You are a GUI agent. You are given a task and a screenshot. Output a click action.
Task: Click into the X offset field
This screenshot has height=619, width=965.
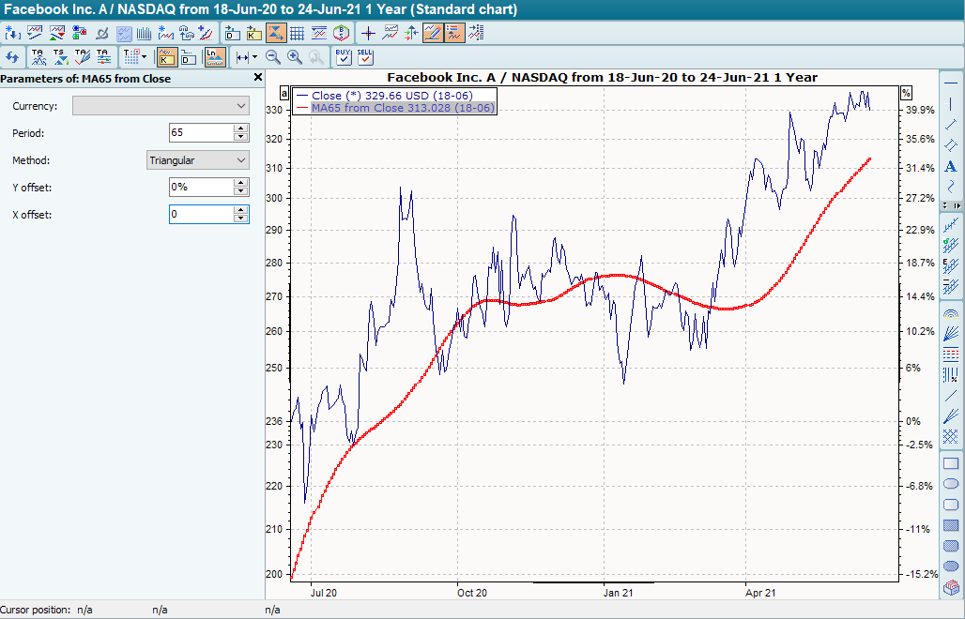click(201, 215)
